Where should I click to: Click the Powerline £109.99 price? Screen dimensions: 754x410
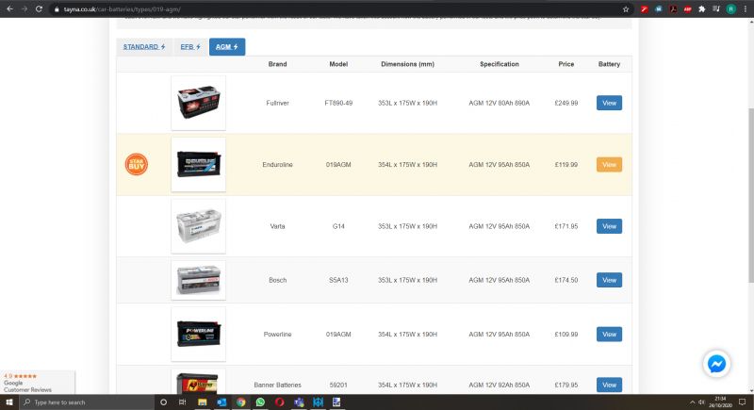tap(566, 334)
